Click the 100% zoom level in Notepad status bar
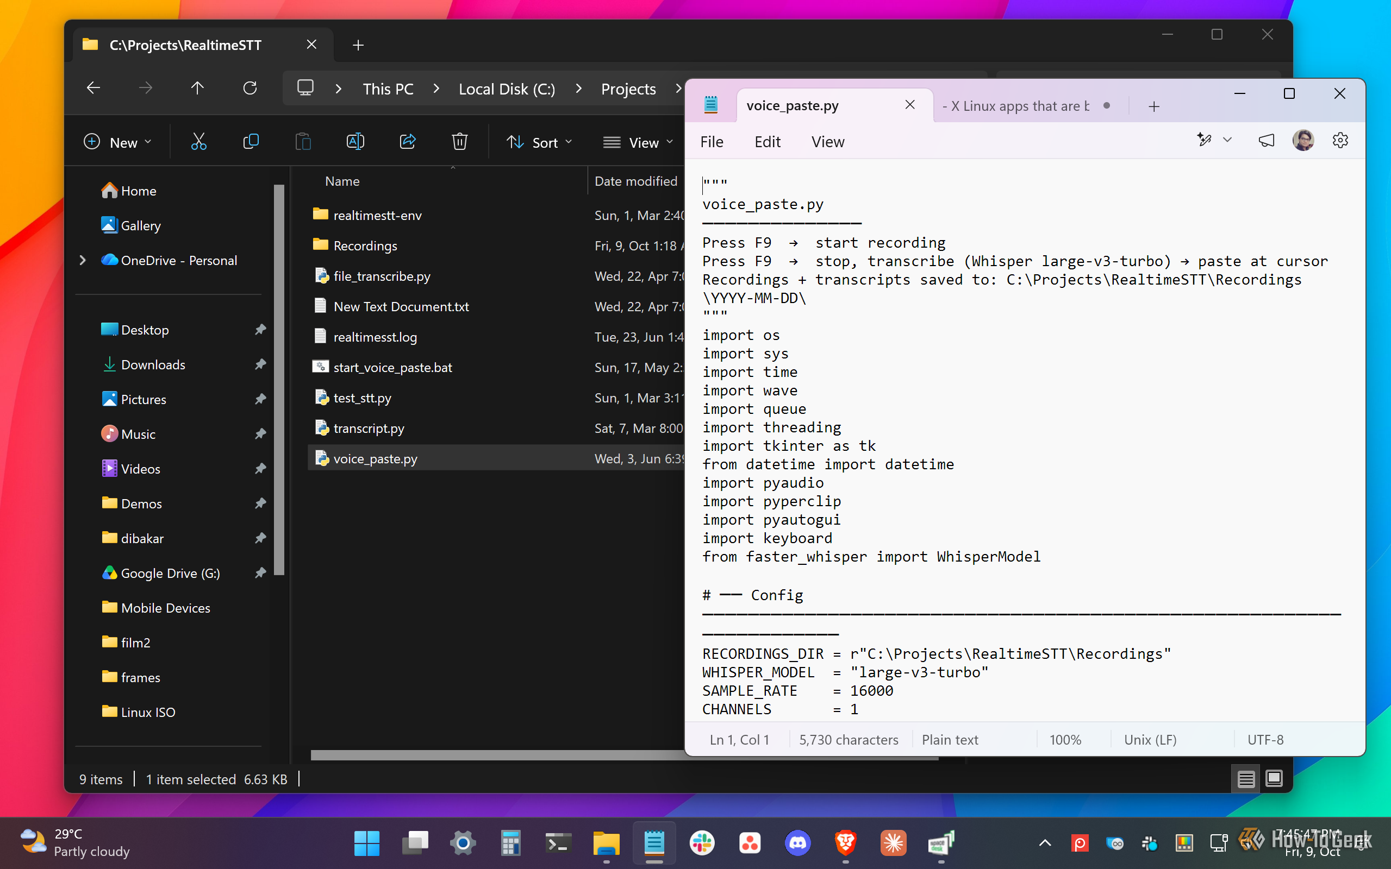 click(1065, 740)
